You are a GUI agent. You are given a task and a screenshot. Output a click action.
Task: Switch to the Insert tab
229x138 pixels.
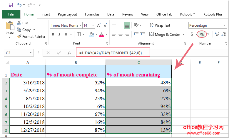coord(46,14)
